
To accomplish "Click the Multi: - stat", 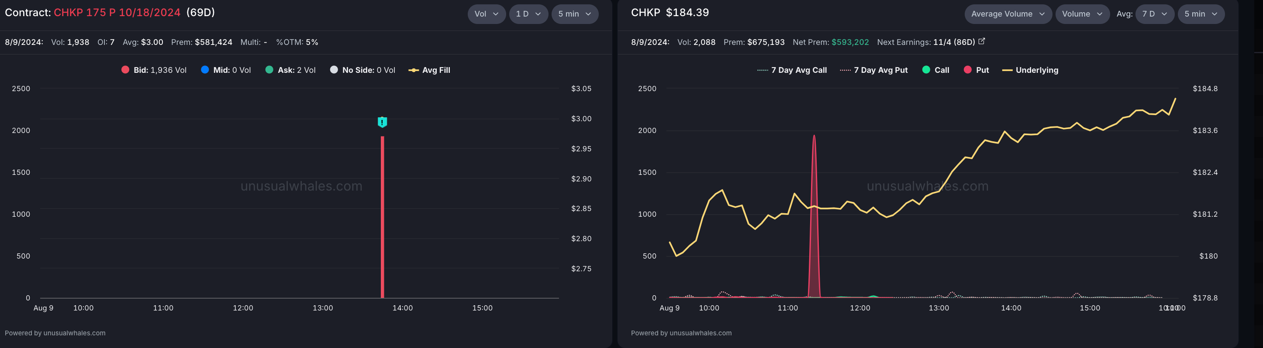I will tap(253, 42).
